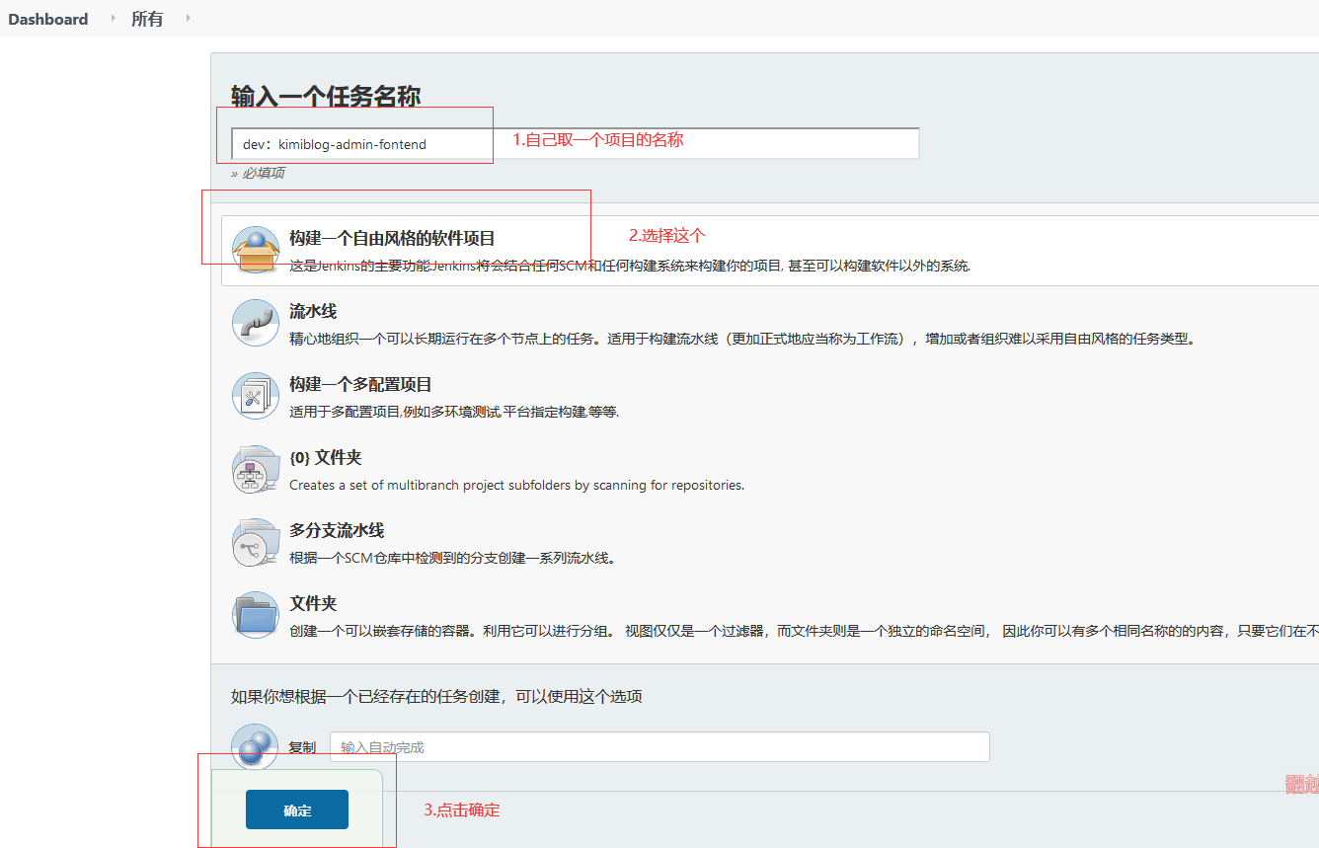Screen dimensions: 1319x848
Task: Click the 确定 confirm button
Action: 297,809
